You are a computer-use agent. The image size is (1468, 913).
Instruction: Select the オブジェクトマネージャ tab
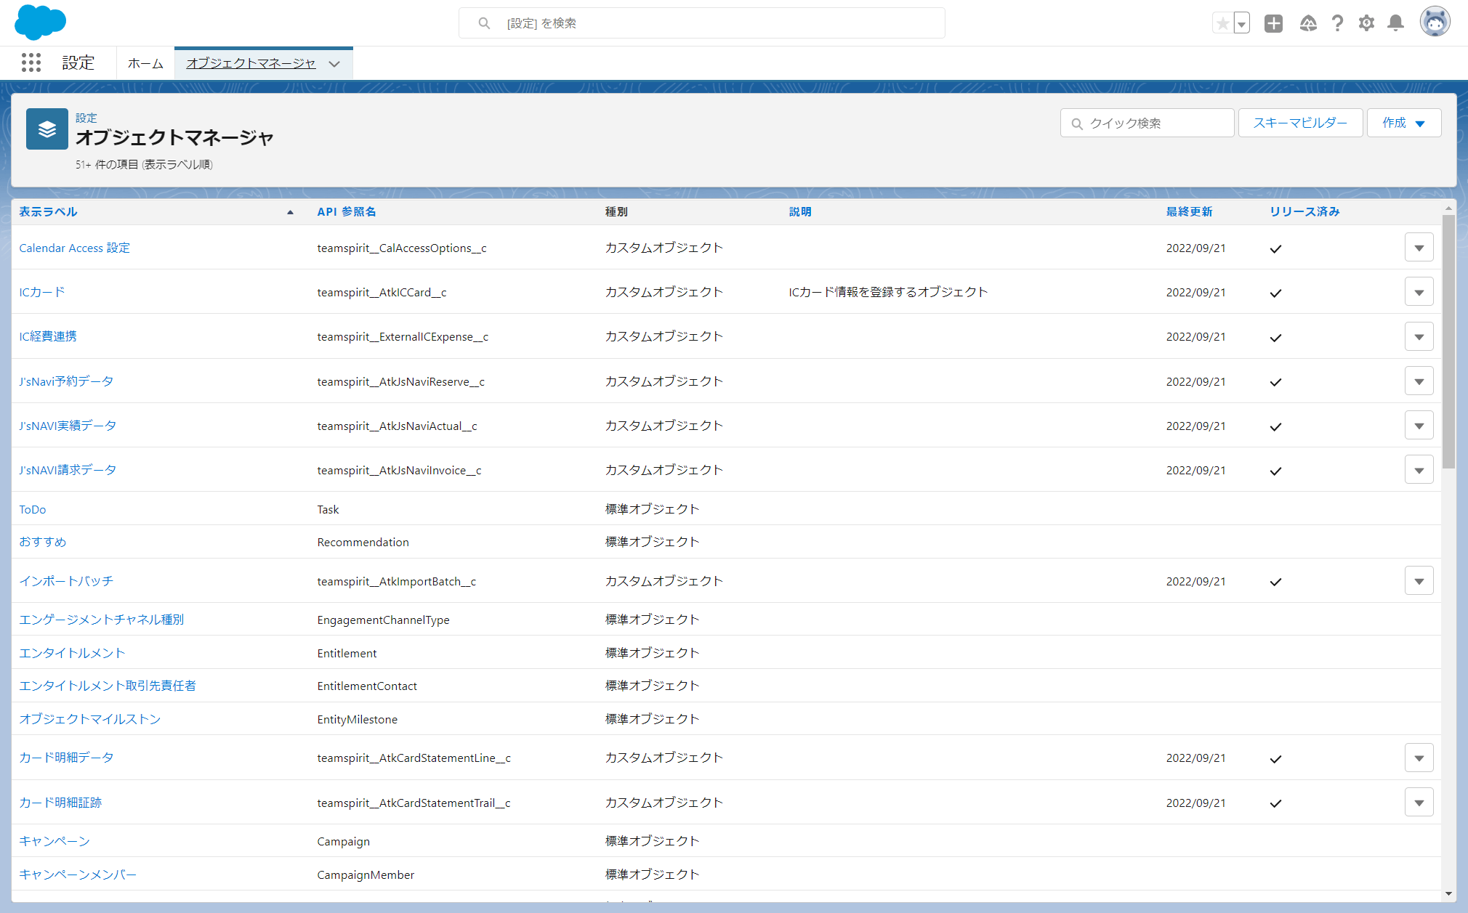point(251,64)
